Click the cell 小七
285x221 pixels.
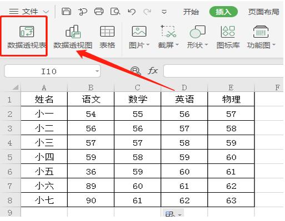click(44, 200)
